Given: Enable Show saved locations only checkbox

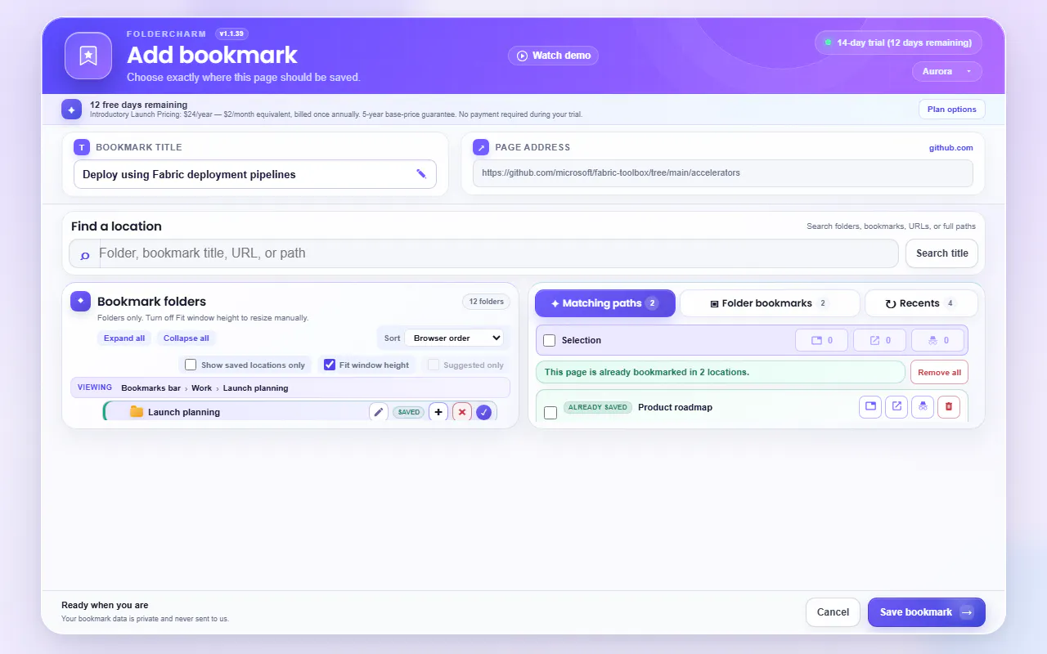Looking at the screenshot, I should coord(191,365).
